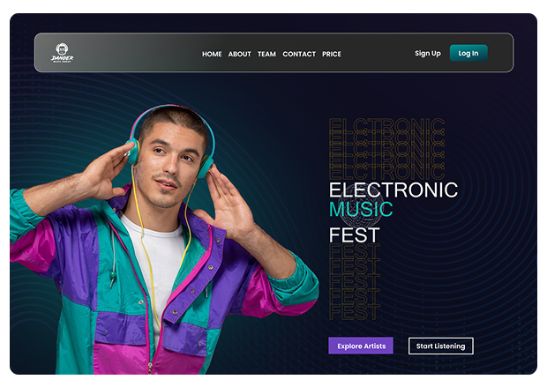This screenshot has height=387, width=547.
Task: Click the man's face in the photo
Action: point(169,164)
